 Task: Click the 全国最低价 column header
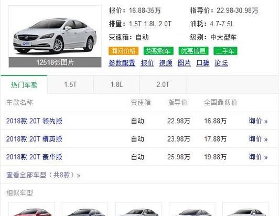(220, 102)
